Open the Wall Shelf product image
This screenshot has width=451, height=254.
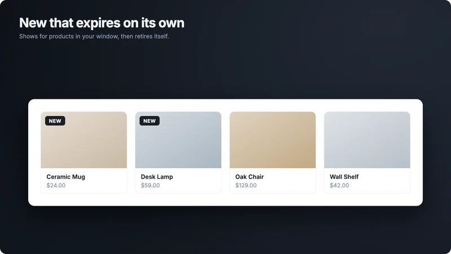pos(367,140)
